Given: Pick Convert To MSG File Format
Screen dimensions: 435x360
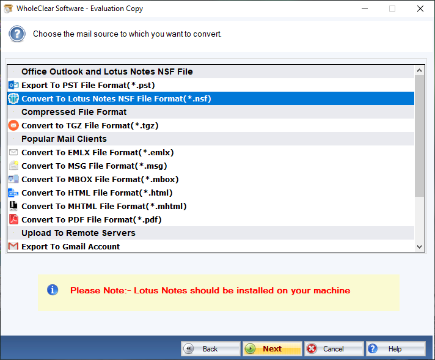Looking at the screenshot, I should coord(211,166).
